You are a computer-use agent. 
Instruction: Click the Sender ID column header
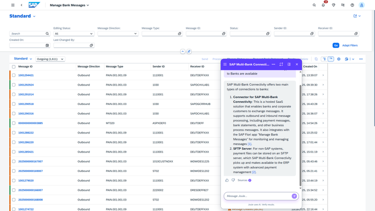pyautogui.click(x=158, y=66)
